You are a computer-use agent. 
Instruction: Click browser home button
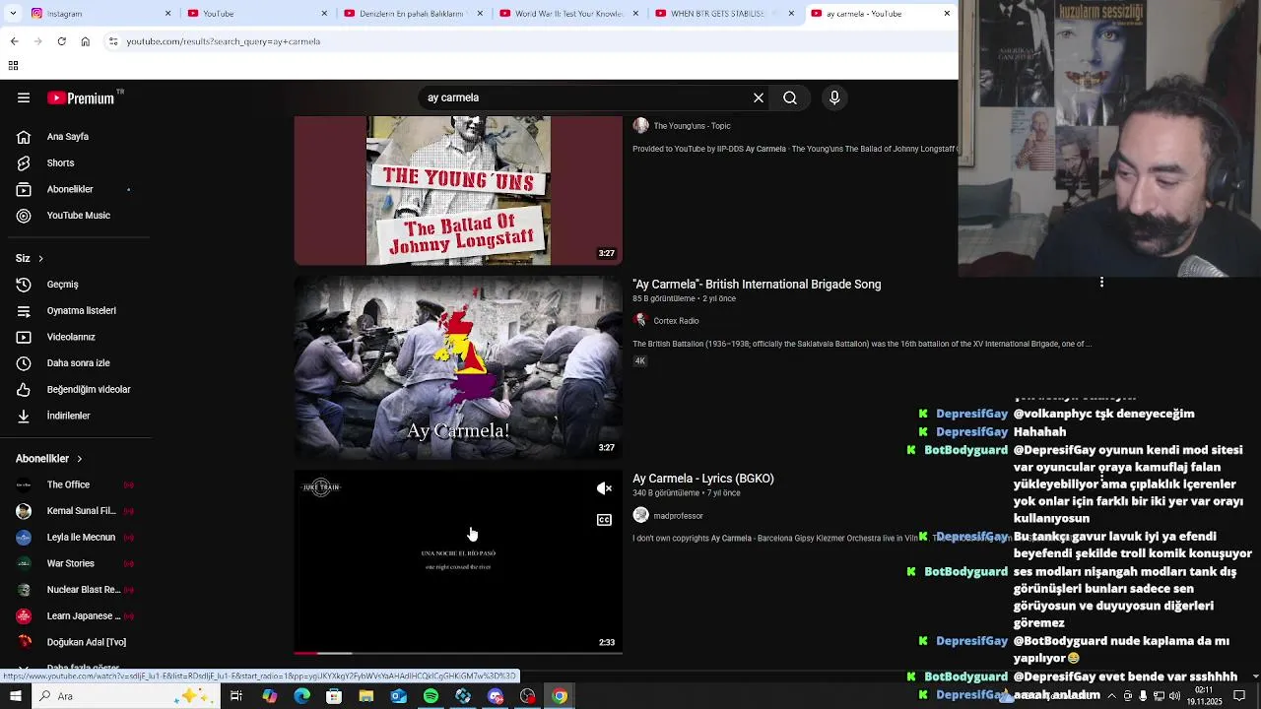tap(85, 41)
